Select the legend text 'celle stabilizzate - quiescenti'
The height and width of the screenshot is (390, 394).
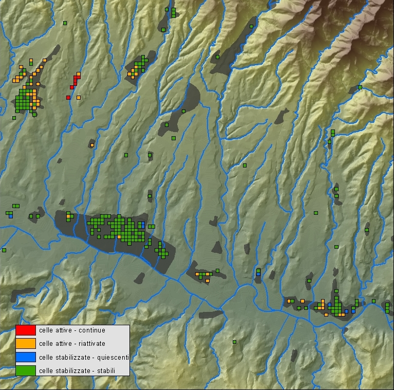[x=84, y=357]
